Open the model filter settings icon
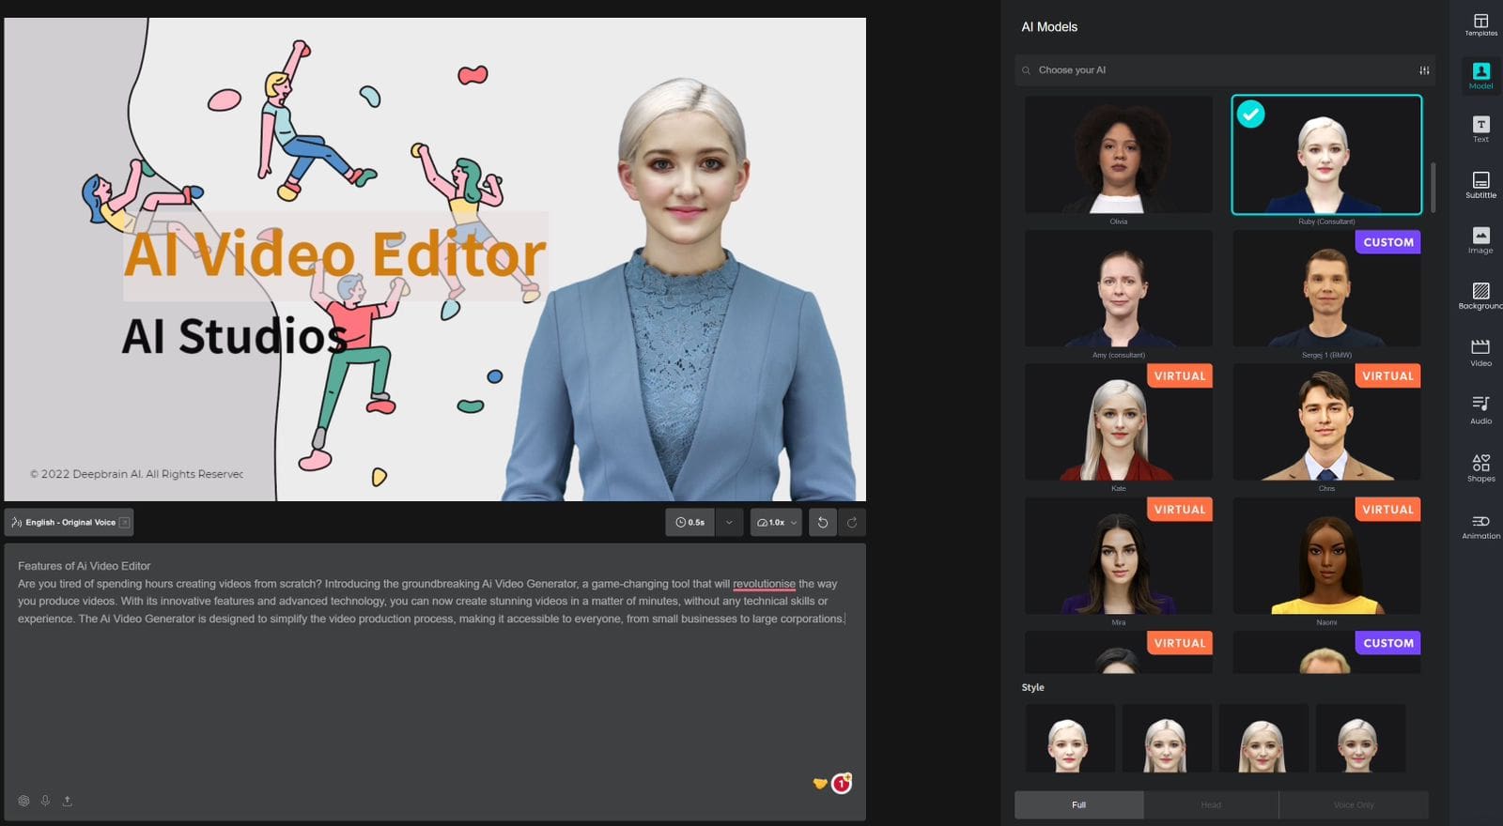This screenshot has height=826, width=1503. coord(1424,70)
